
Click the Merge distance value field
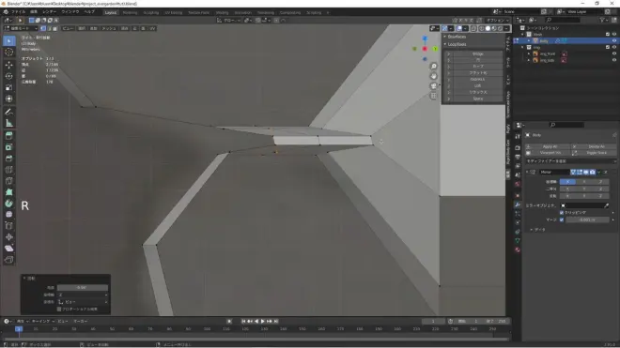click(x=587, y=219)
